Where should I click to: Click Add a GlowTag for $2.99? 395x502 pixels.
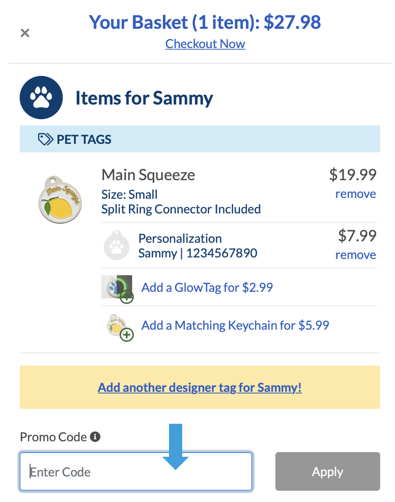pos(207,287)
